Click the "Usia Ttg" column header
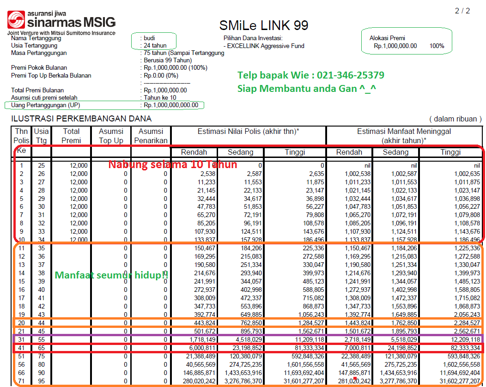 tap(41, 136)
